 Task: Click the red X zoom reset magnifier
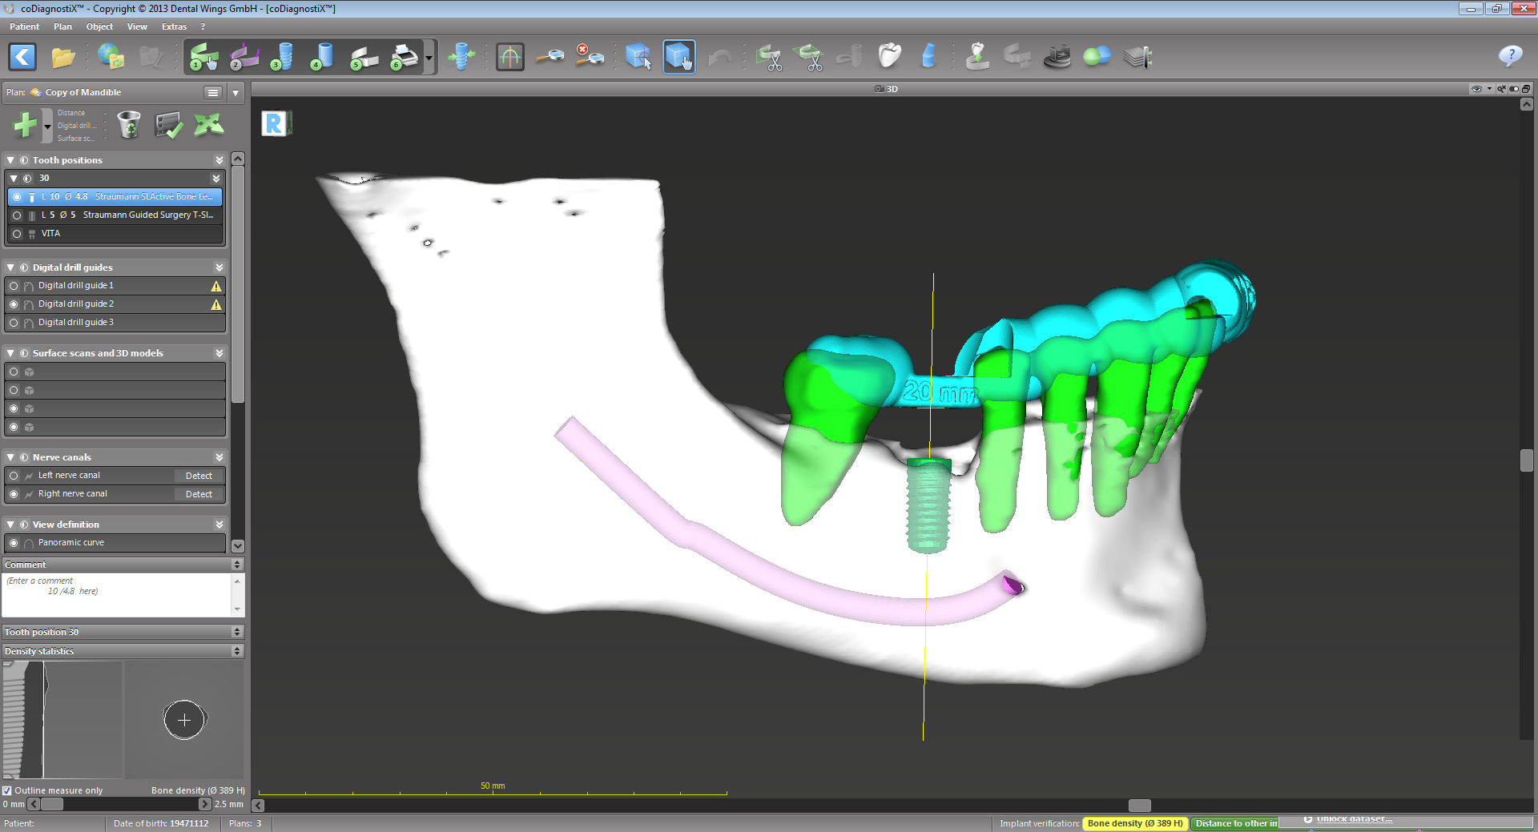point(590,56)
